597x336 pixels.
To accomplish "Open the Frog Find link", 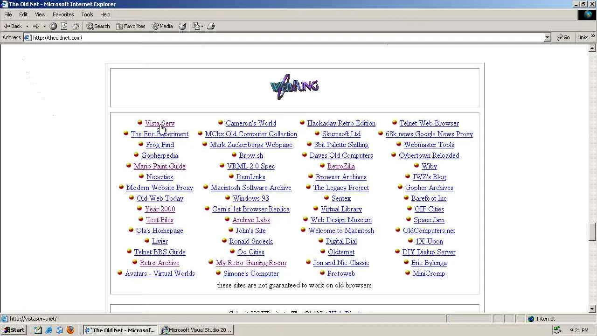I will (160, 145).
